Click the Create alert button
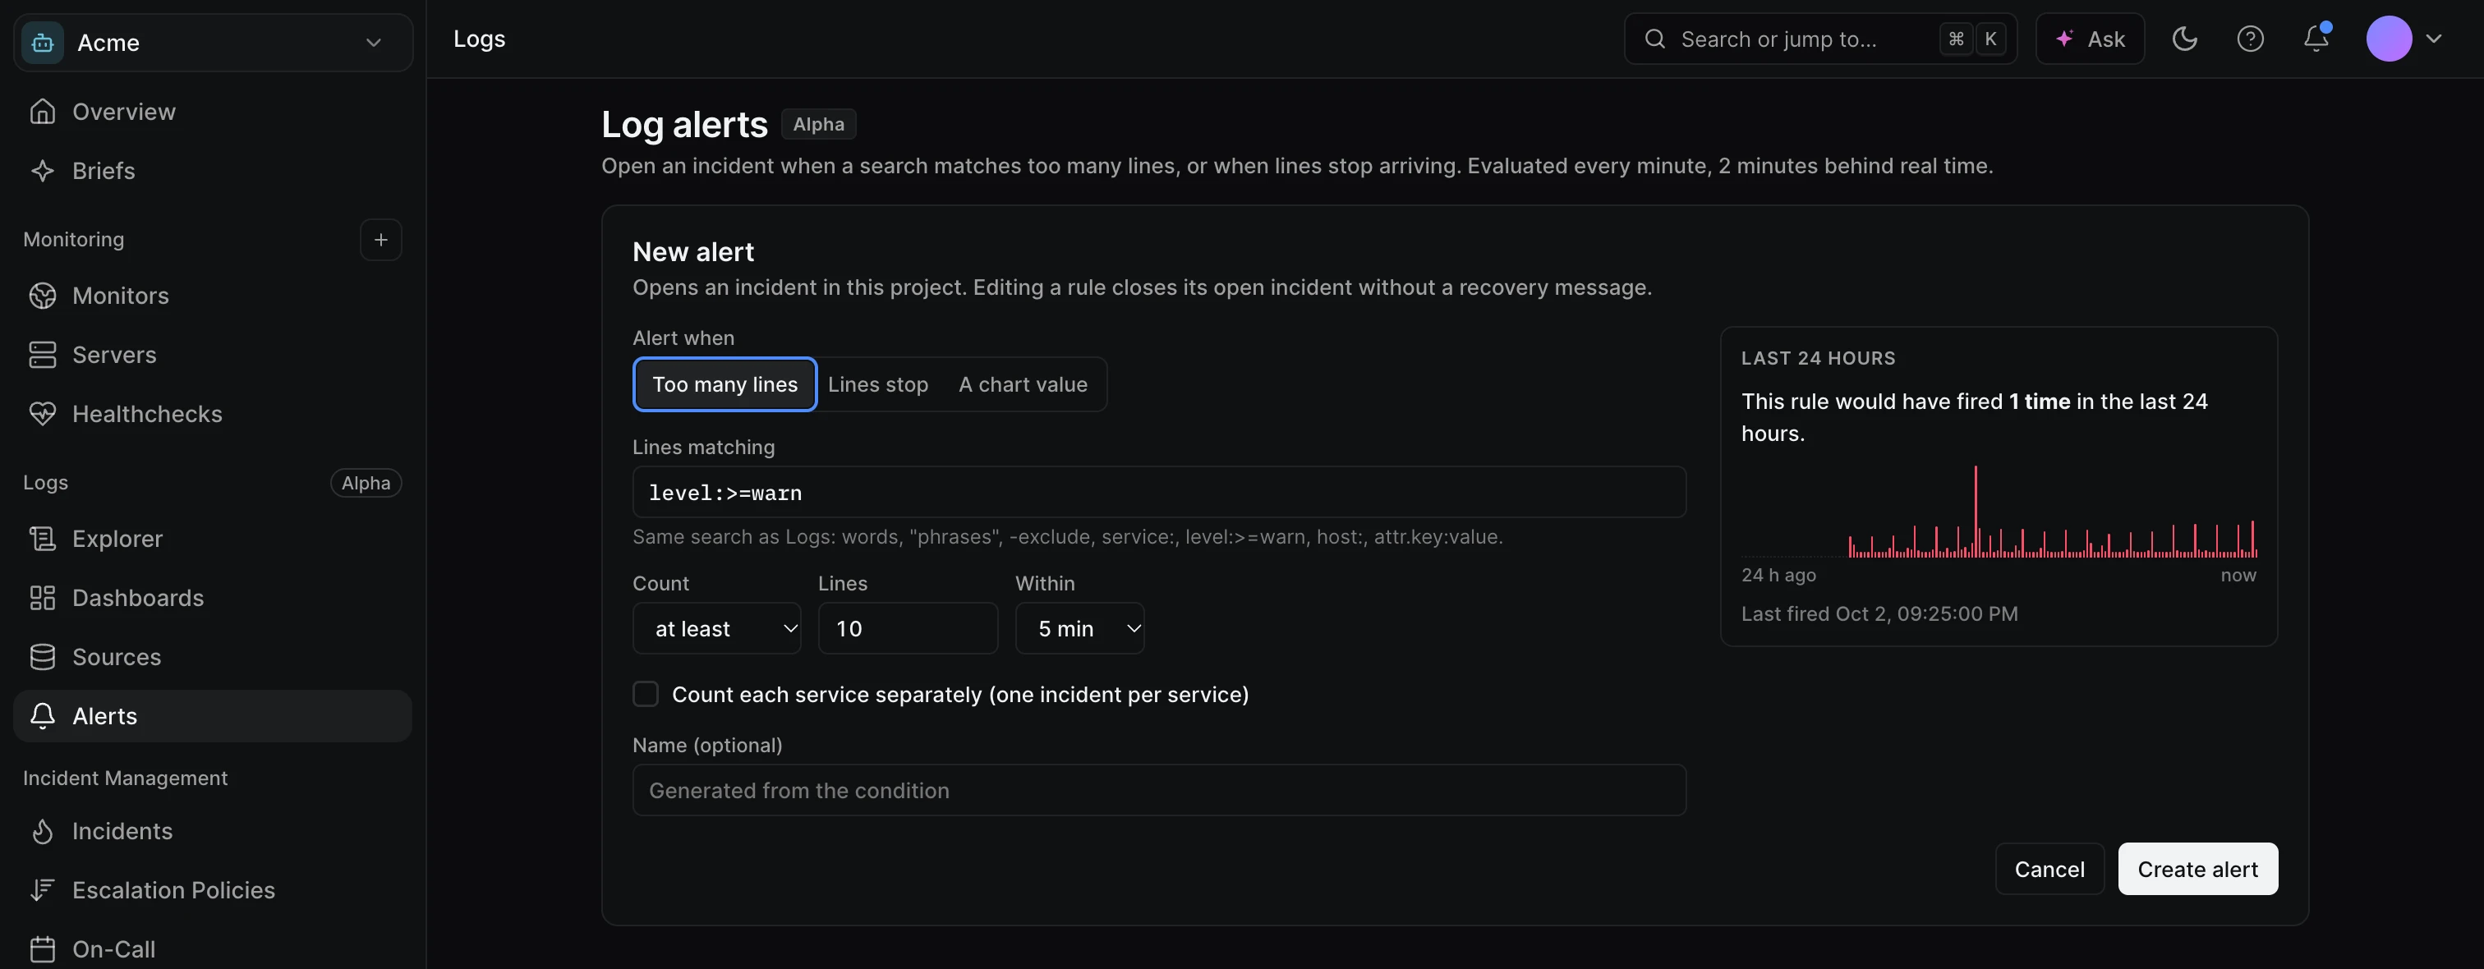Screen dimensions: 2484x969 [x=2197, y=869]
